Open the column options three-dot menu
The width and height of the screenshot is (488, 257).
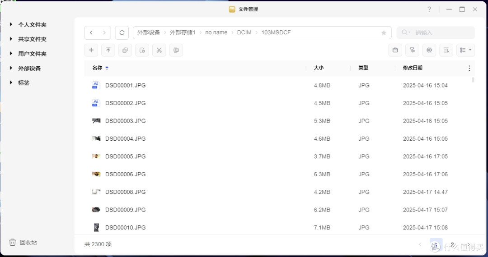pos(469,68)
